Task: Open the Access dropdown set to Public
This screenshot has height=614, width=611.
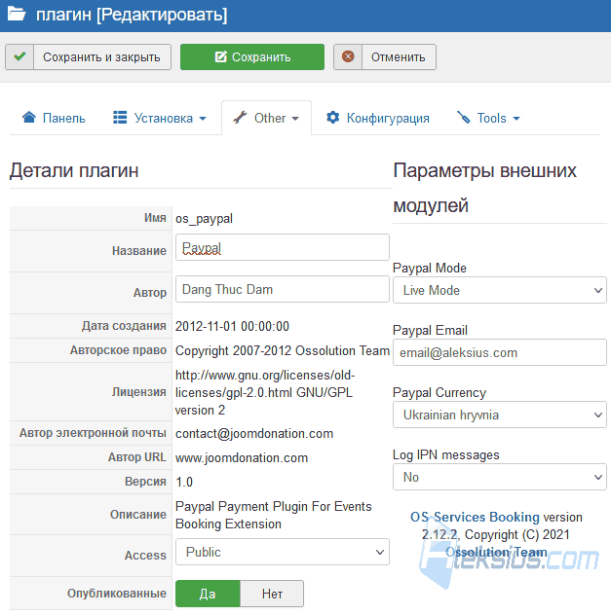Action: [x=283, y=552]
